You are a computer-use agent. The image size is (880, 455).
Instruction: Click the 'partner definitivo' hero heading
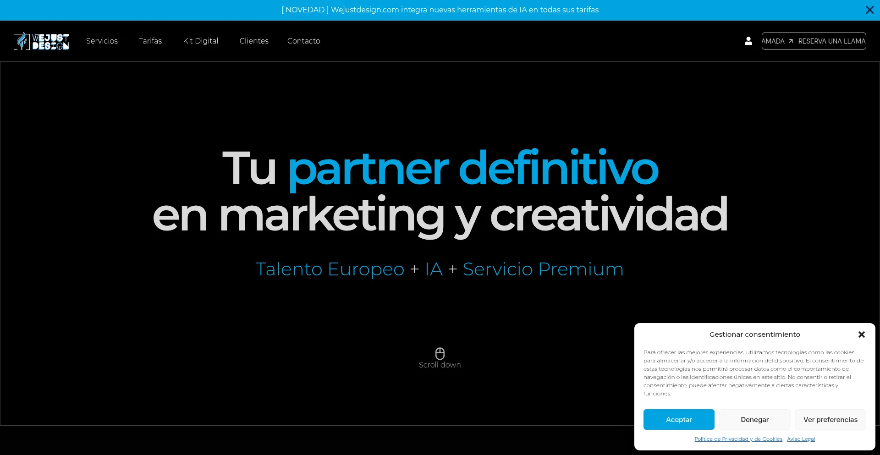(473, 168)
